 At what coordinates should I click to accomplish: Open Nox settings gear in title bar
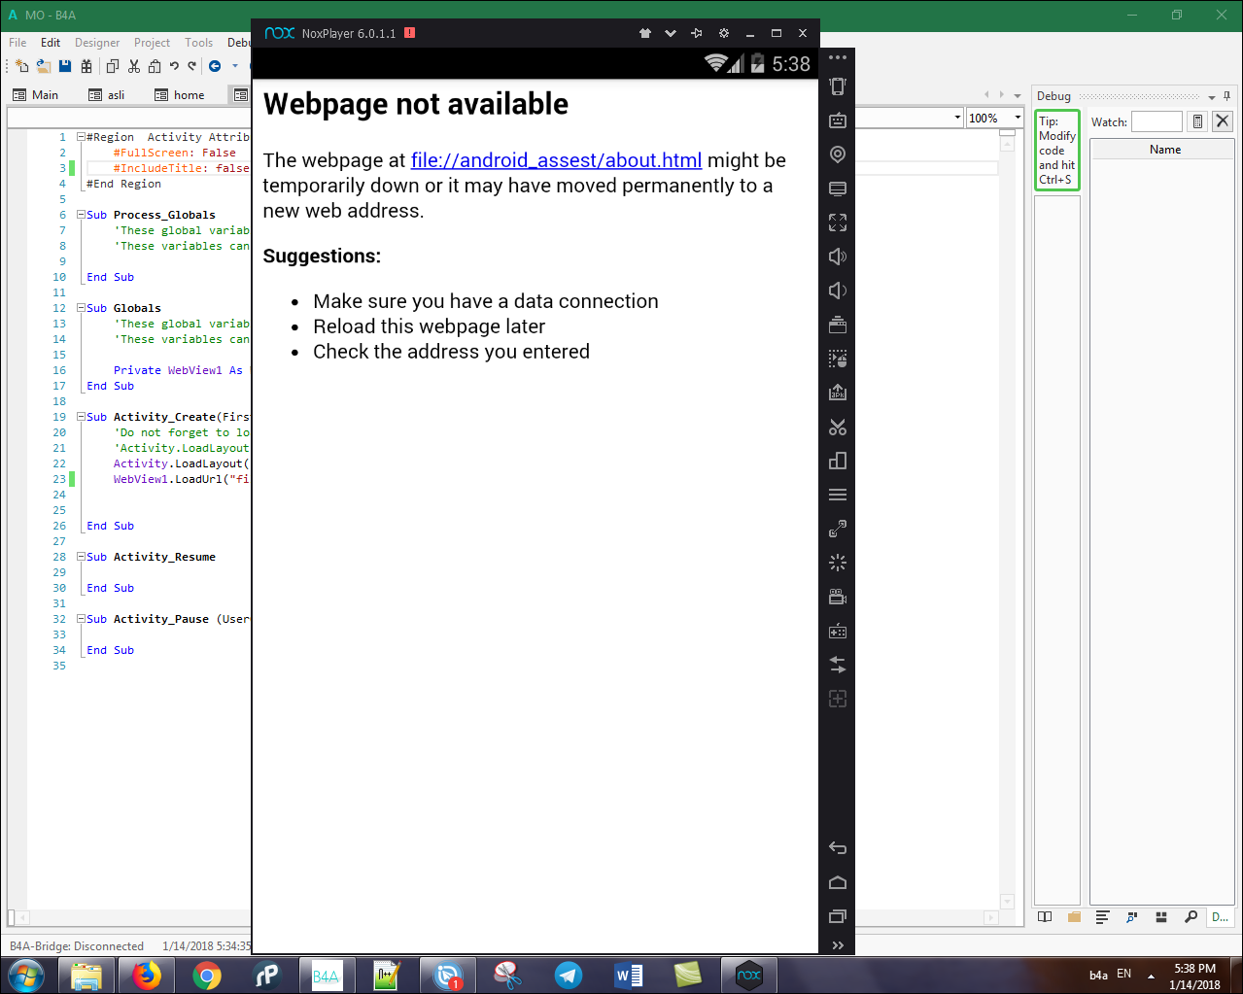[723, 33]
